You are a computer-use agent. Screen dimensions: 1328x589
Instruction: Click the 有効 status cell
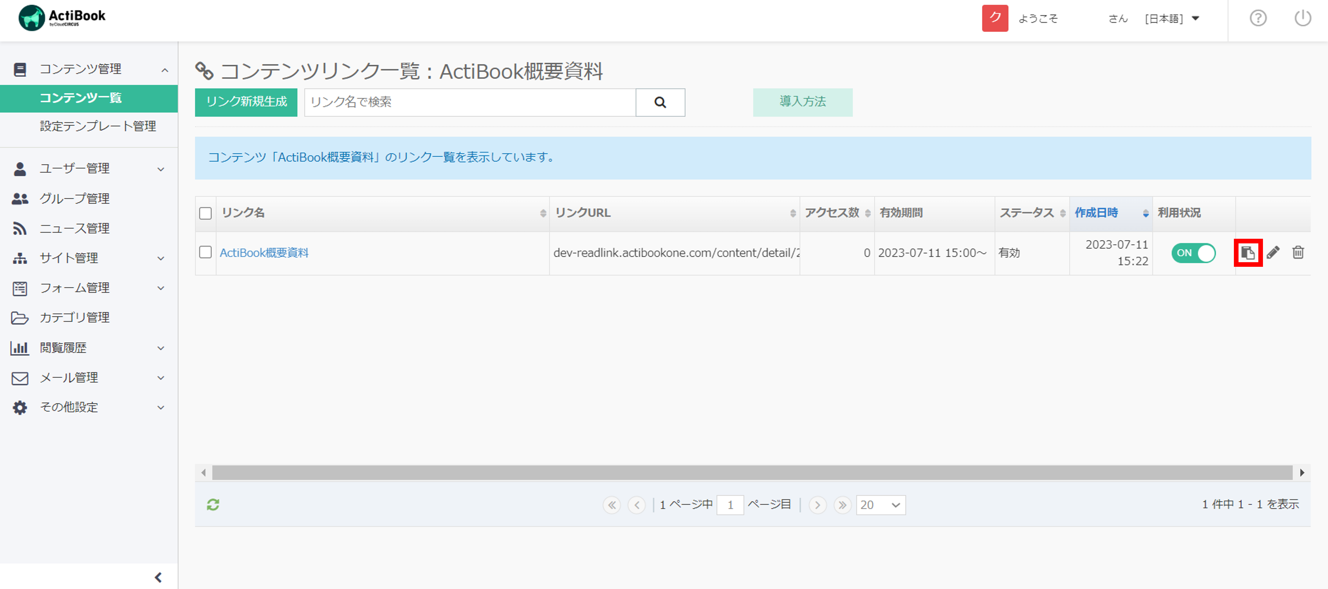[1032, 253]
